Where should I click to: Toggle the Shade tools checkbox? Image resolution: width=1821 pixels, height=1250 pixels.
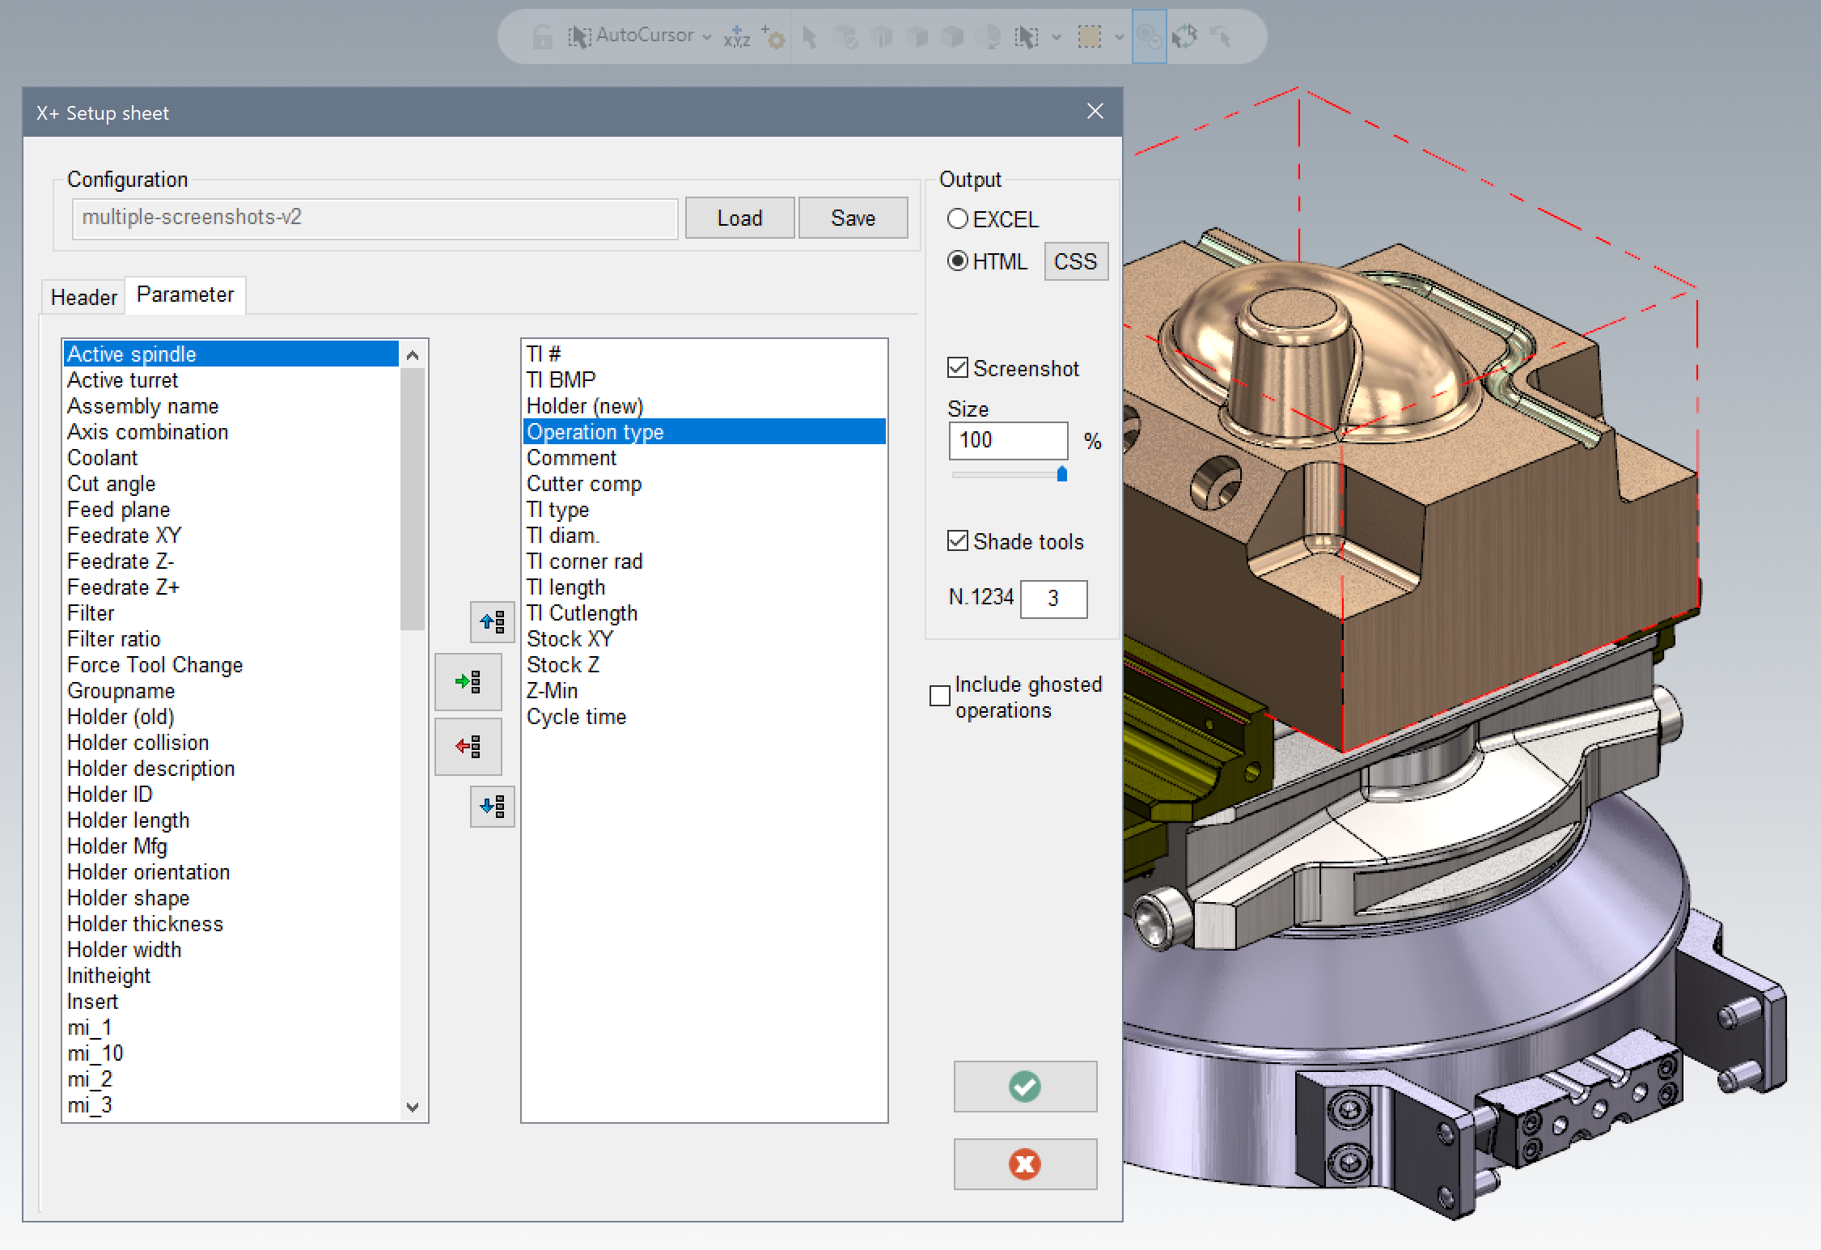(x=958, y=541)
